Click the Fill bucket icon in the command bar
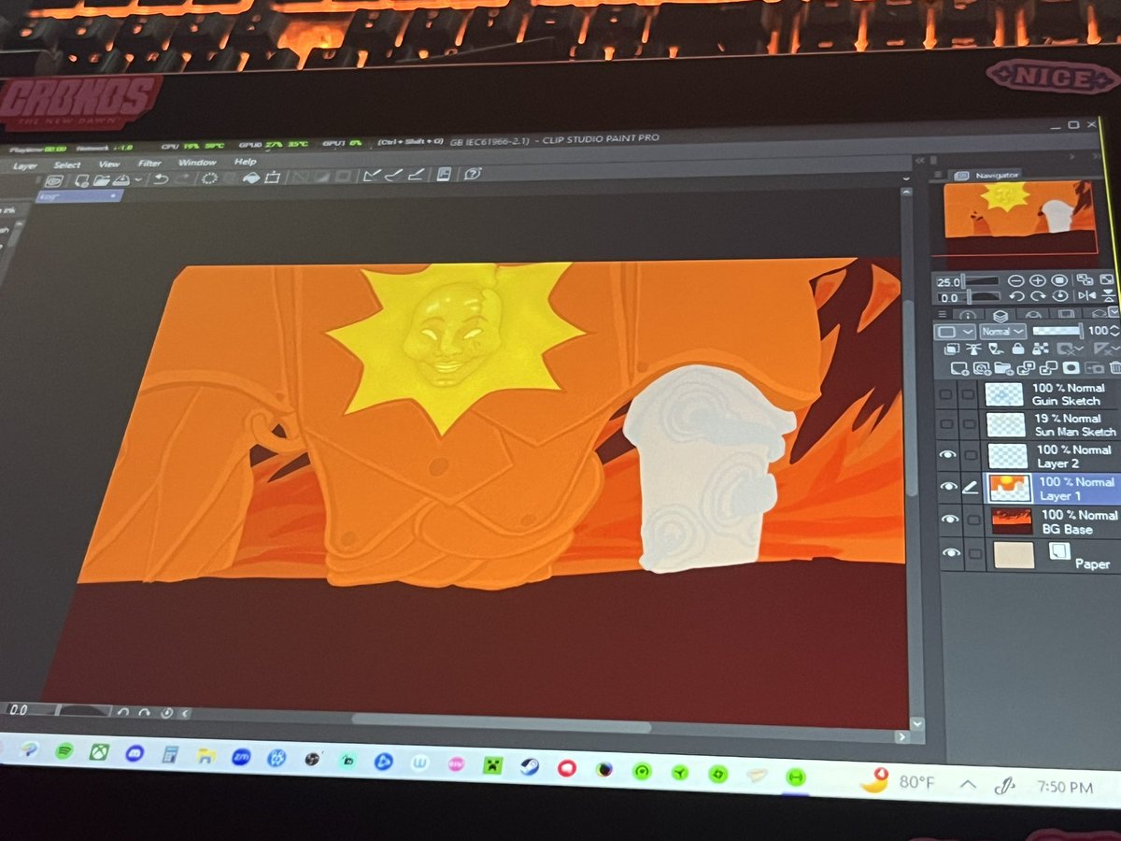This screenshot has height=841, width=1121. (250, 177)
